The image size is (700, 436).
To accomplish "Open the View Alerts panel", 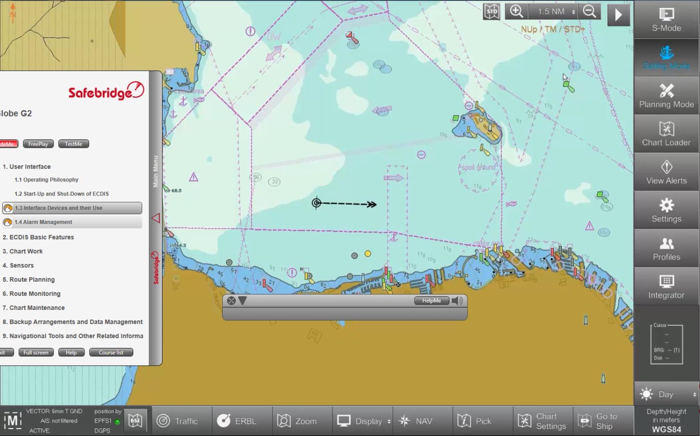I will 665,172.
